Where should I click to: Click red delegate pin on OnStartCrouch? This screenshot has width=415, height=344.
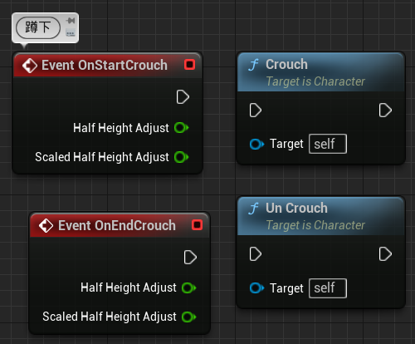tap(190, 65)
